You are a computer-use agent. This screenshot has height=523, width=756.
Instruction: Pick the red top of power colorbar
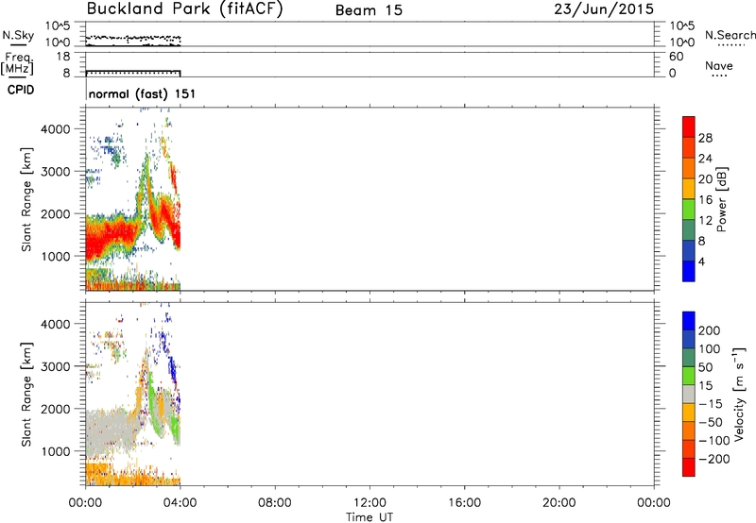[x=689, y=127]
